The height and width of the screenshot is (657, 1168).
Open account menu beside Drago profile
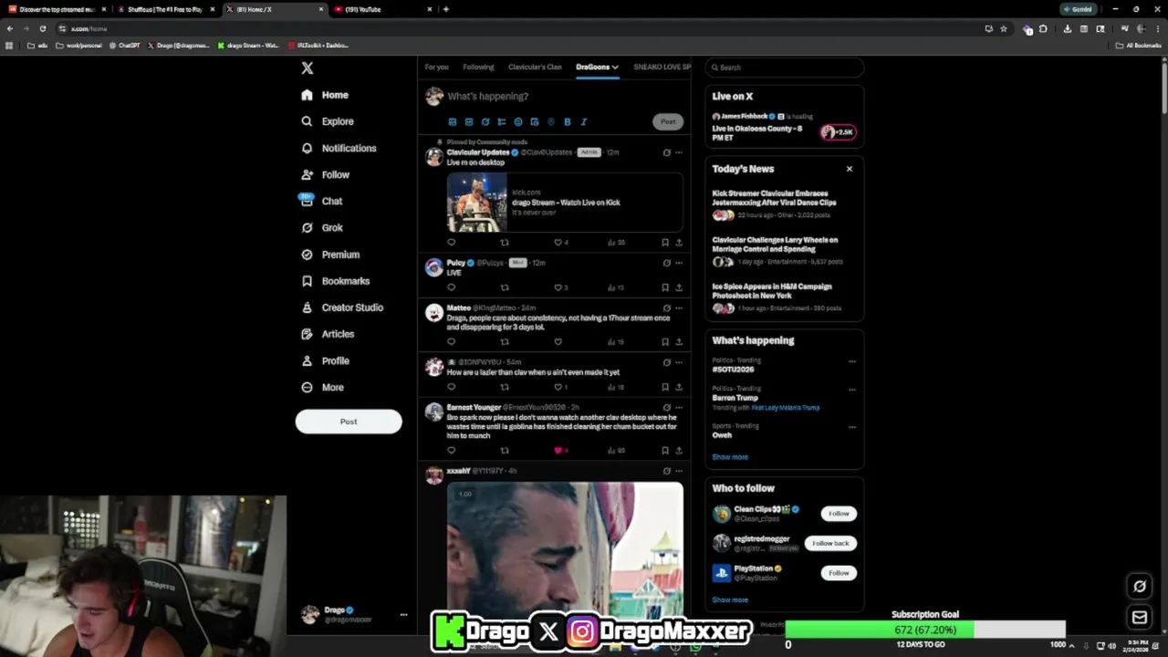coord(403,615)
